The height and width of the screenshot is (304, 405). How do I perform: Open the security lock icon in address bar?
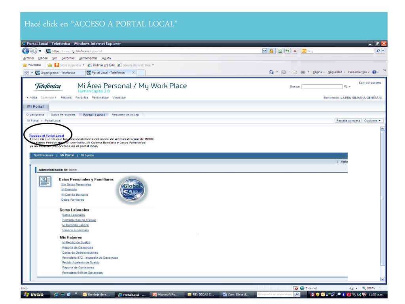(x=271, y=51)
